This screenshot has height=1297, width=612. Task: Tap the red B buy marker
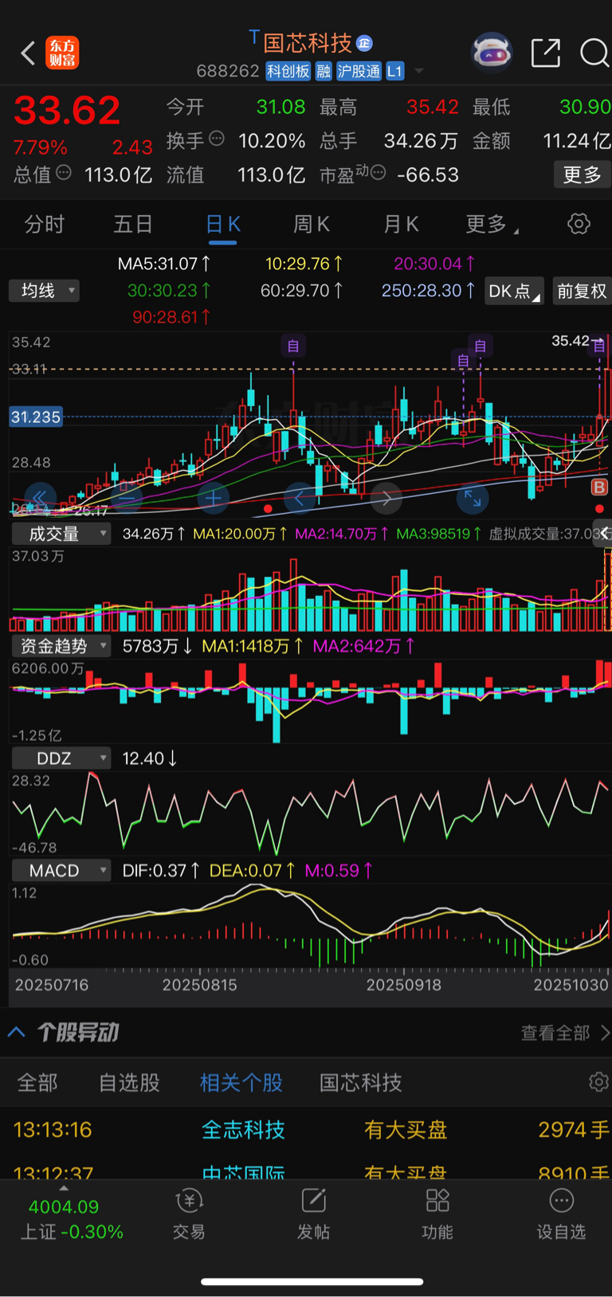[x=599, y=487]
